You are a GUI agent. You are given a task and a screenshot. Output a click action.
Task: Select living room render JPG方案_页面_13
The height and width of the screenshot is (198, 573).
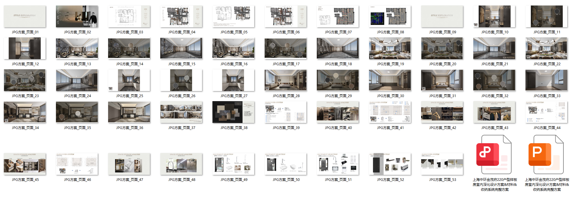pyautogui.click(x=77, y=48)
